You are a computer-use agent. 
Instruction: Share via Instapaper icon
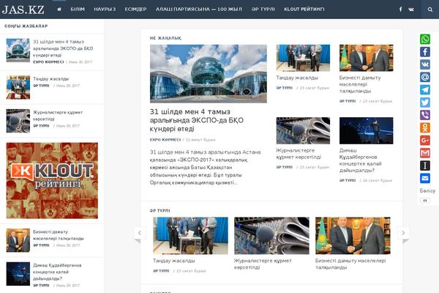[425, 166]
